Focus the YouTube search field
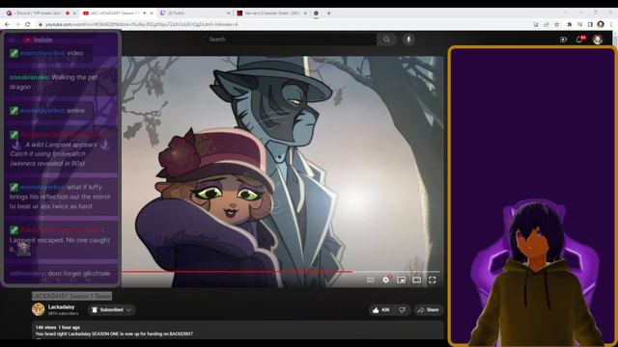This screenshot has width=618, height=347. [291, 40]
